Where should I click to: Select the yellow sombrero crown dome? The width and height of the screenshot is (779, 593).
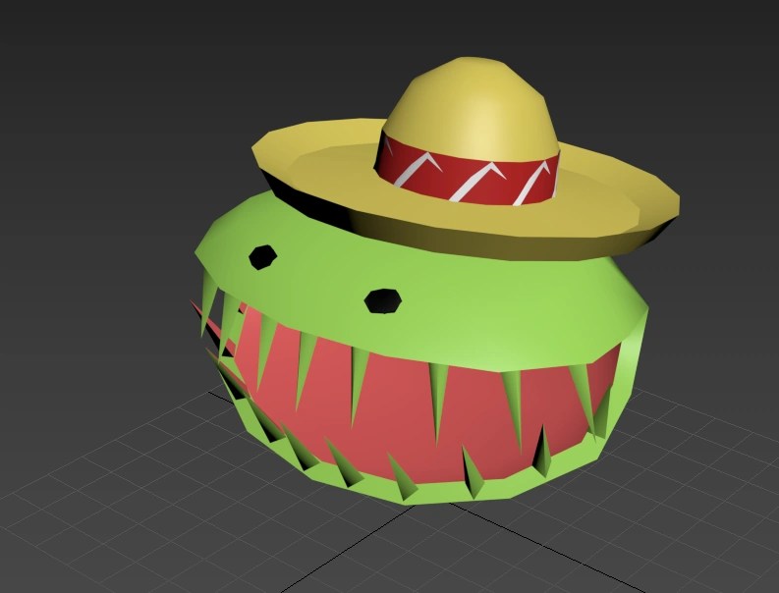click(471, 109)
